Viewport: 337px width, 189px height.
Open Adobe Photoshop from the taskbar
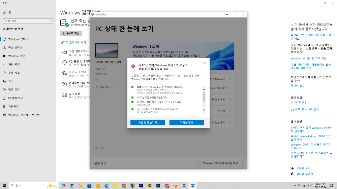click(x=158, y=186)
